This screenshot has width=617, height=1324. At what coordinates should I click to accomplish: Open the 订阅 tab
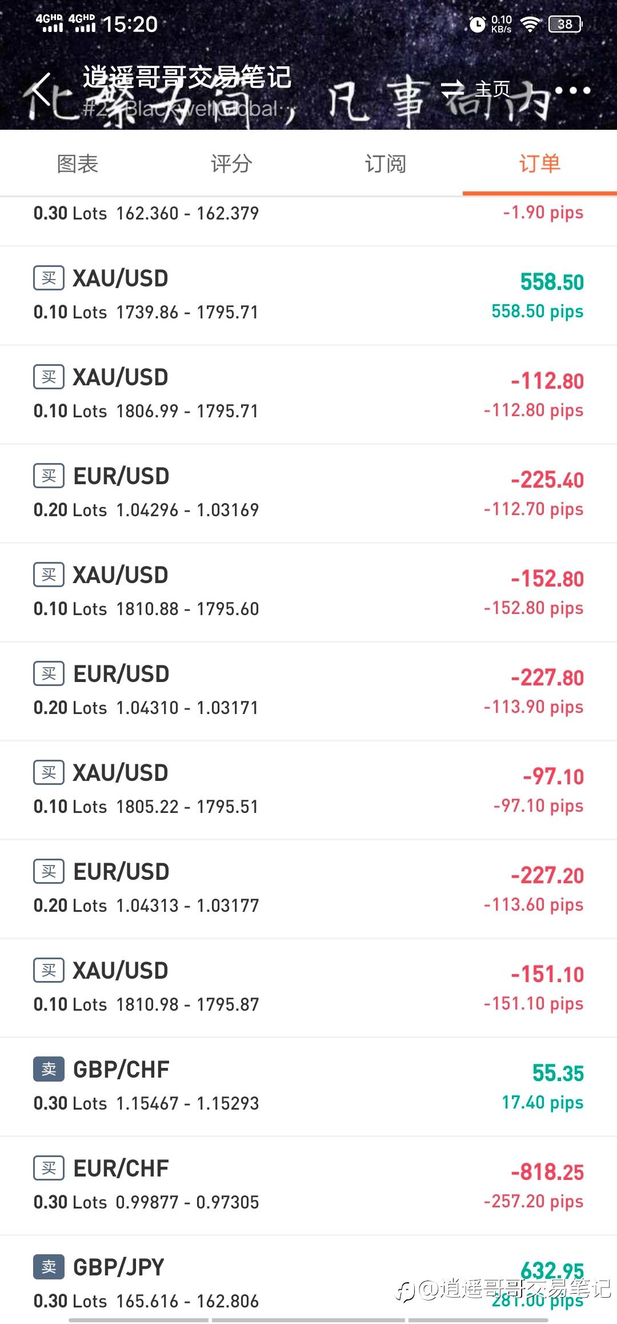click(386, 164)
